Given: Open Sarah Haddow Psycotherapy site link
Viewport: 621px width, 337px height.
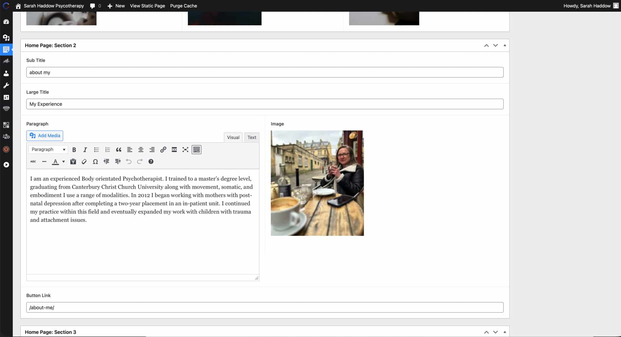Looking at the screenshot, I should (x=50, y=6).
